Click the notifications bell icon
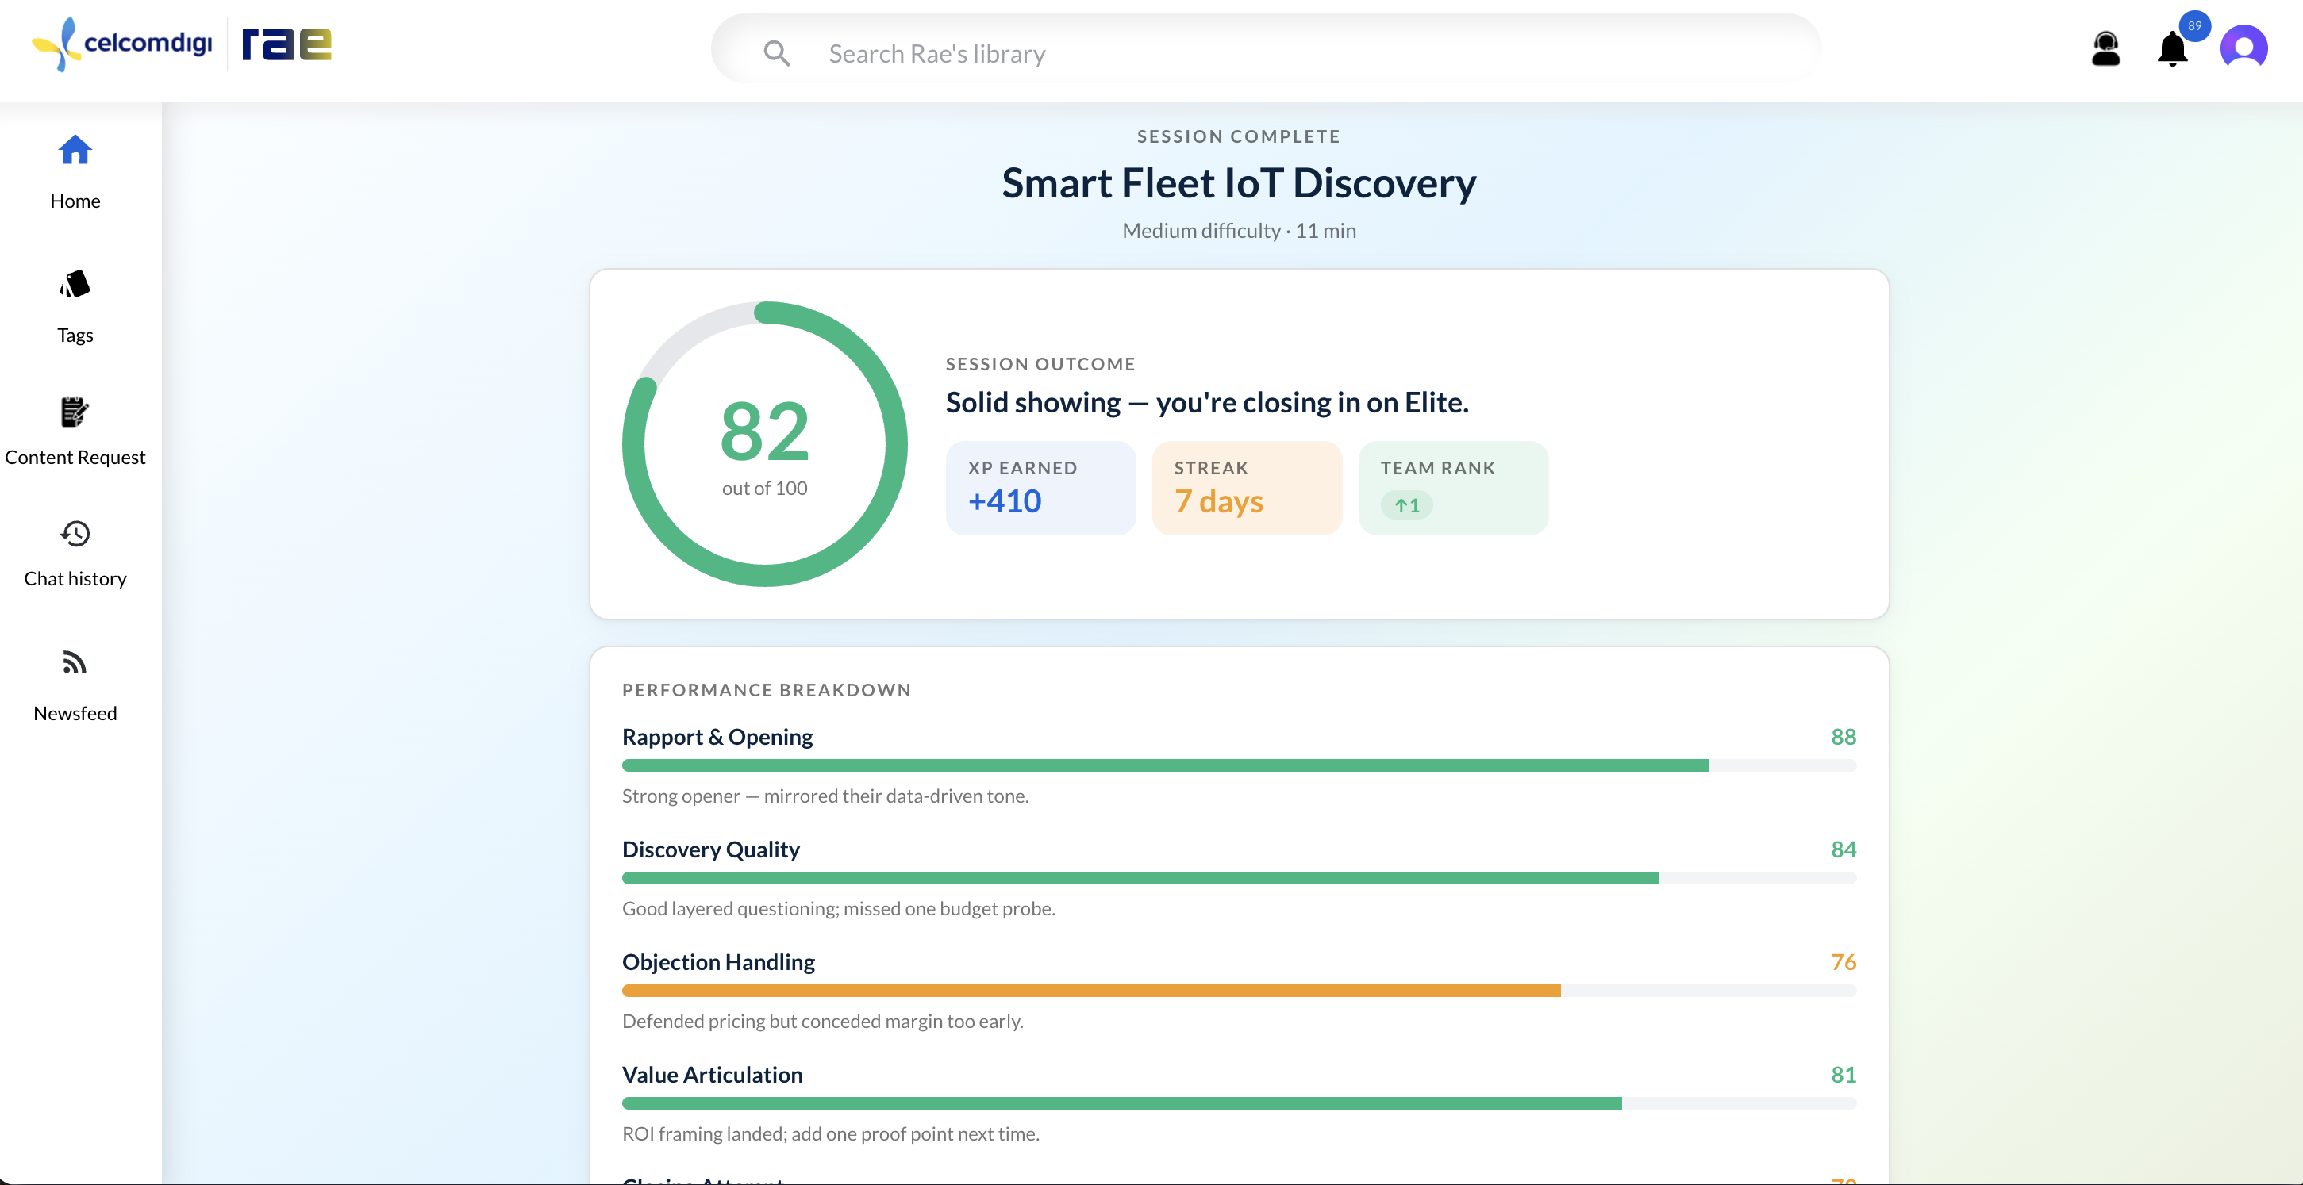The image size is (2303, 1185). [x=2171, y=49]
